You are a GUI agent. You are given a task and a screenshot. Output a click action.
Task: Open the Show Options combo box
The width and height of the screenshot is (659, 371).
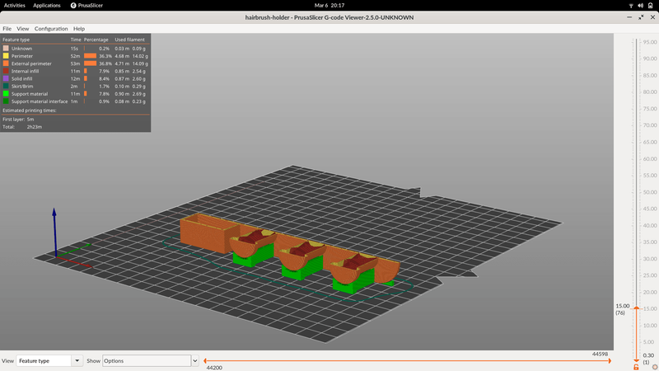147,361
